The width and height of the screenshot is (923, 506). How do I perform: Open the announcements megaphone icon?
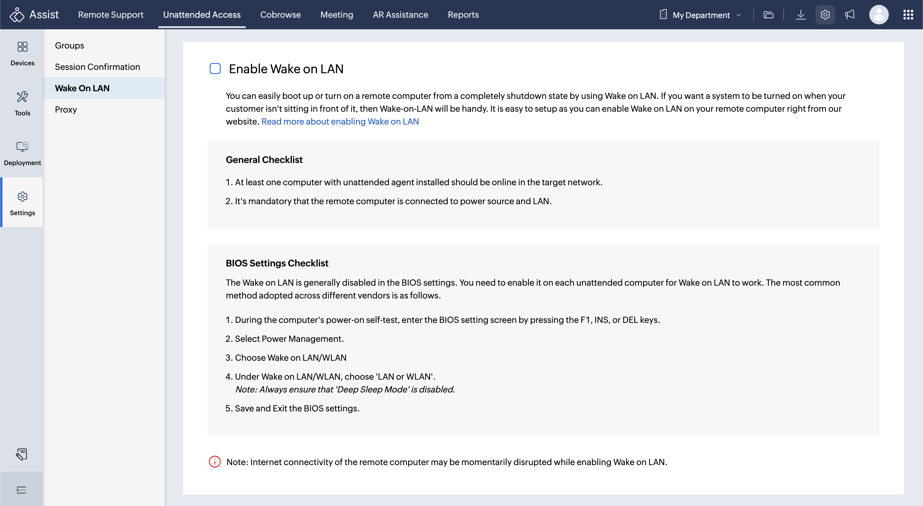click(849, 15)
